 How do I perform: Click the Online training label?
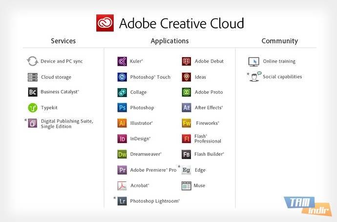tap(279, 61)
